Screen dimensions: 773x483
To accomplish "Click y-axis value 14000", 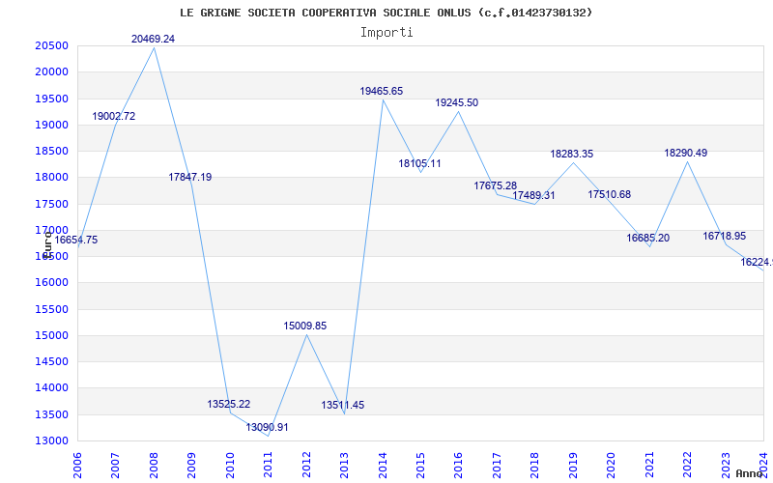I will pos(51,388).
